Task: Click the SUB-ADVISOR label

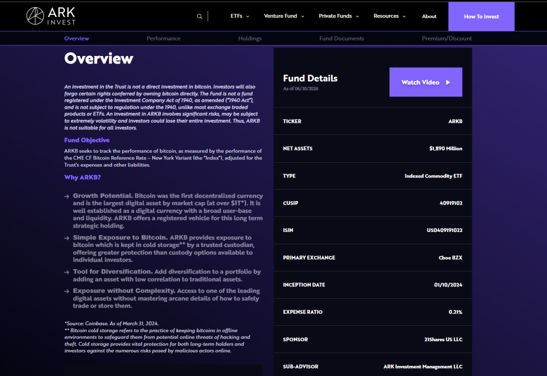Action: point(300,366)
